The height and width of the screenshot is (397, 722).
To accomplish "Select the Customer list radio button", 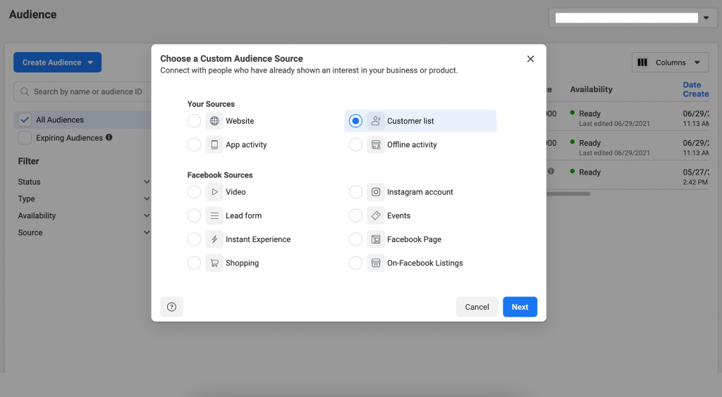I will [x=355, y=121].
